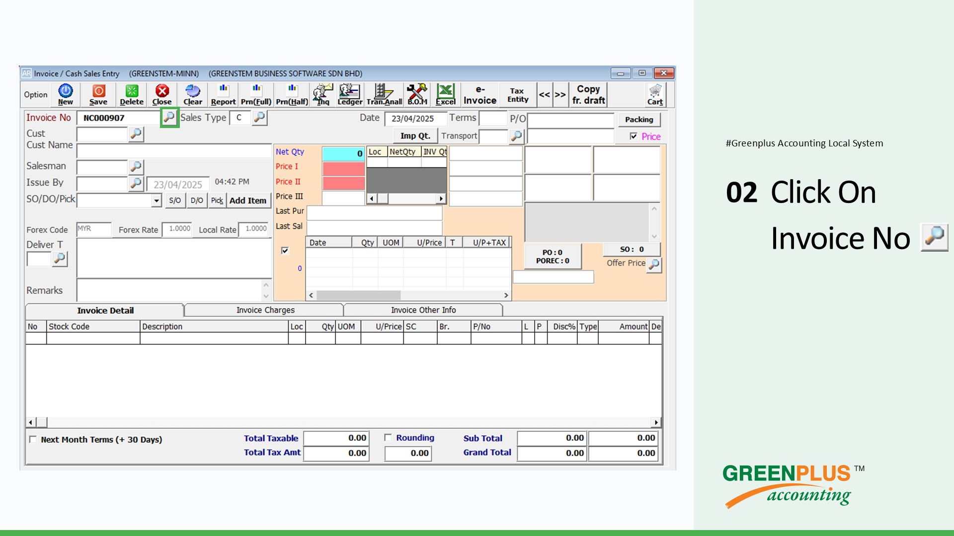
Task: Click the Remarks text area
Action: tap(169, 290)
